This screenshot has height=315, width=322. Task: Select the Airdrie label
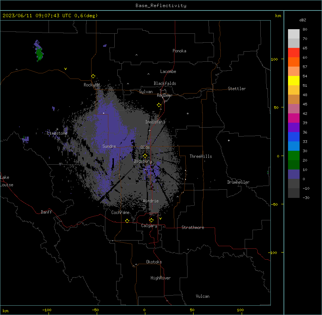point(151,201)
